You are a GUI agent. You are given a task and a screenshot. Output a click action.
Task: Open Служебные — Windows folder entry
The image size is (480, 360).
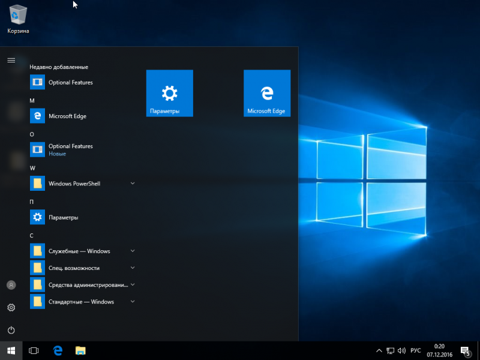[83, 251]
